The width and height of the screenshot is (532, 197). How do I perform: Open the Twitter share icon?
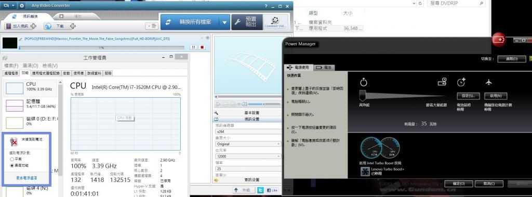(260, 190)
